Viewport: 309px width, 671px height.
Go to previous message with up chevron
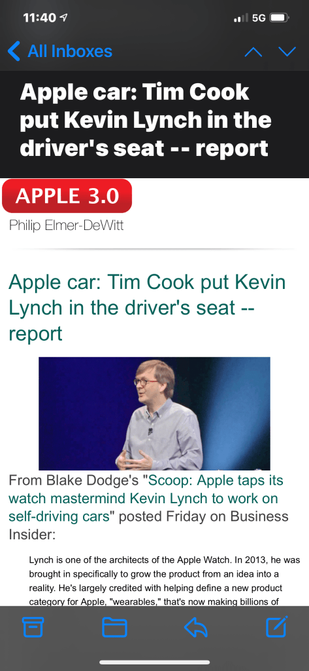click(x=253, y=51)
